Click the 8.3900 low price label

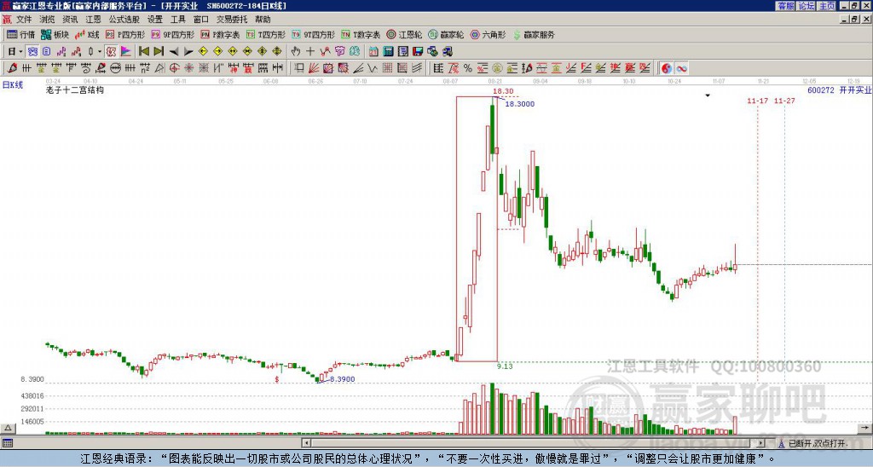(342, 379)
